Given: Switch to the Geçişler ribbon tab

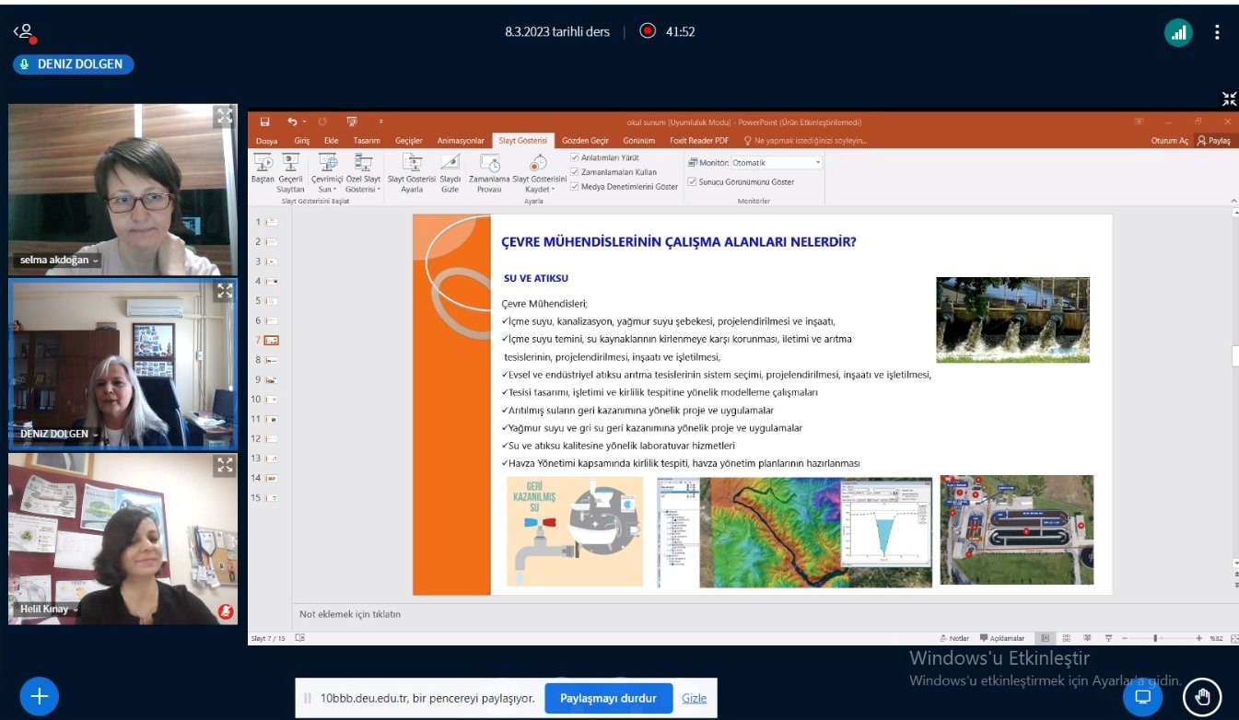Looking at the screenshot, I should tap(408, 141).
